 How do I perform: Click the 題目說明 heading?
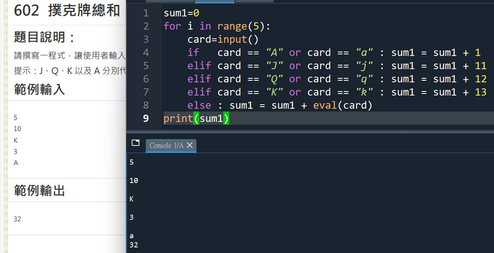pos(44,38)
